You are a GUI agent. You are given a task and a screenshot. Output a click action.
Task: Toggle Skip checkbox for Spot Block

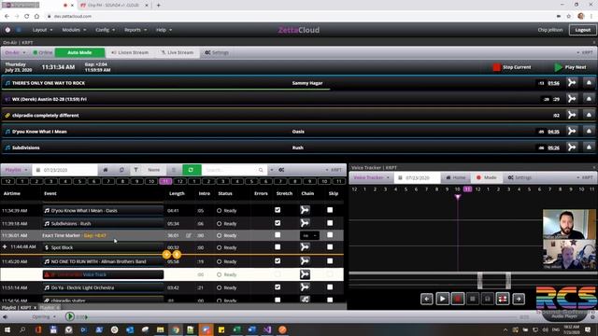pos(330,246)
